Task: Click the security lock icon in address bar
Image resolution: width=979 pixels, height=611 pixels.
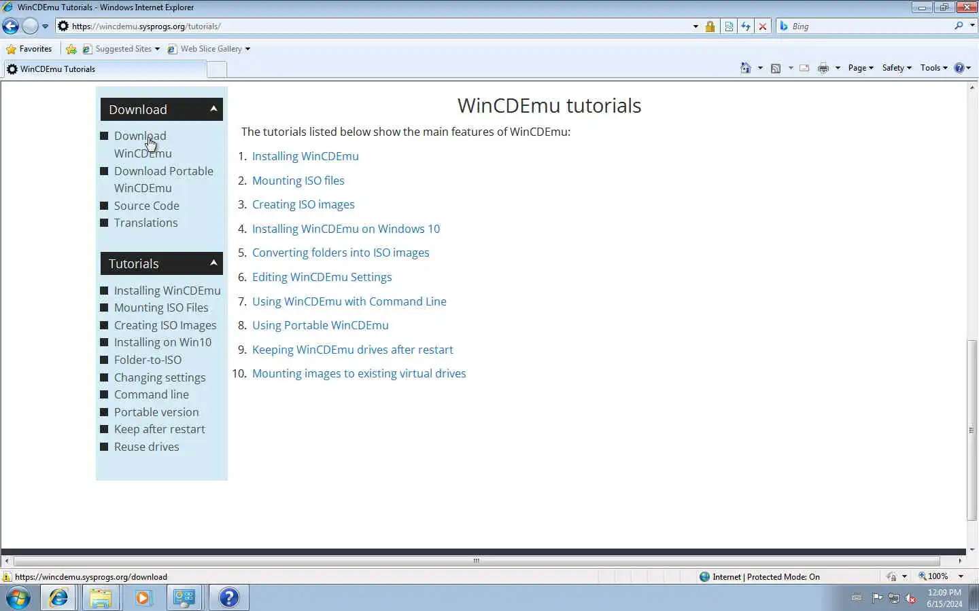Action: [x=710, y=26]
